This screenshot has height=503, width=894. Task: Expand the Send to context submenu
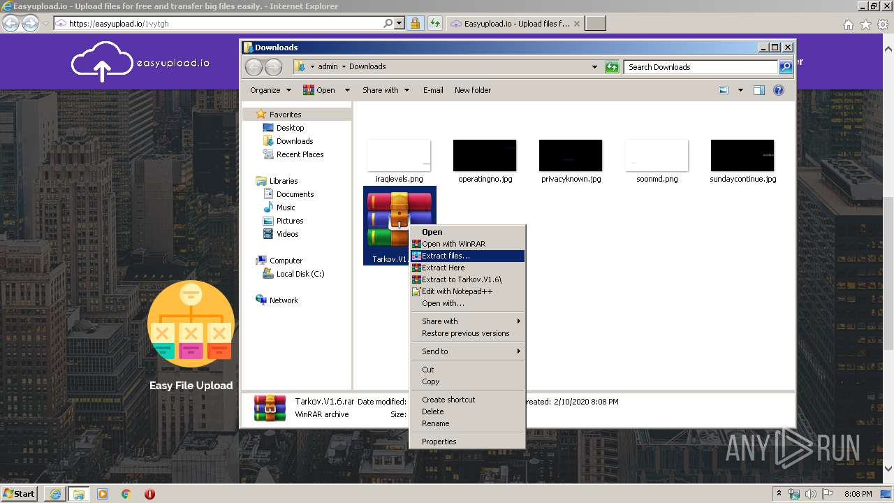click(x=467, y=351)
